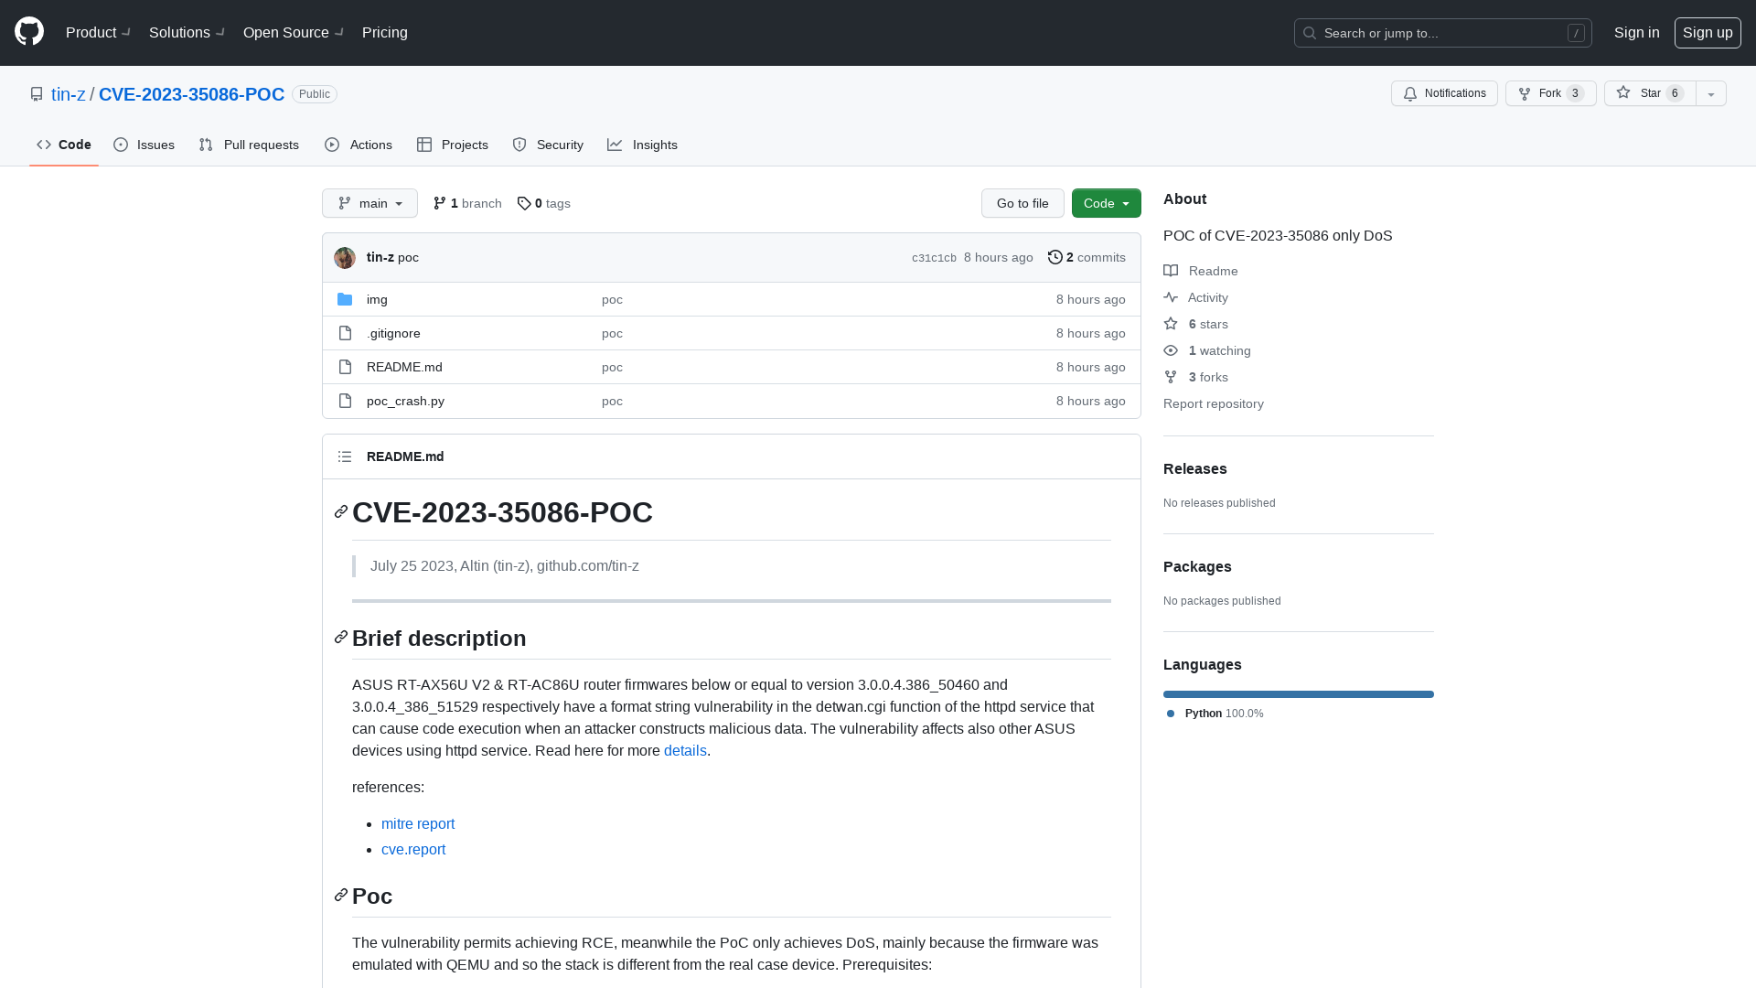Click the commits count showing 2 commits

(1087, 257)
